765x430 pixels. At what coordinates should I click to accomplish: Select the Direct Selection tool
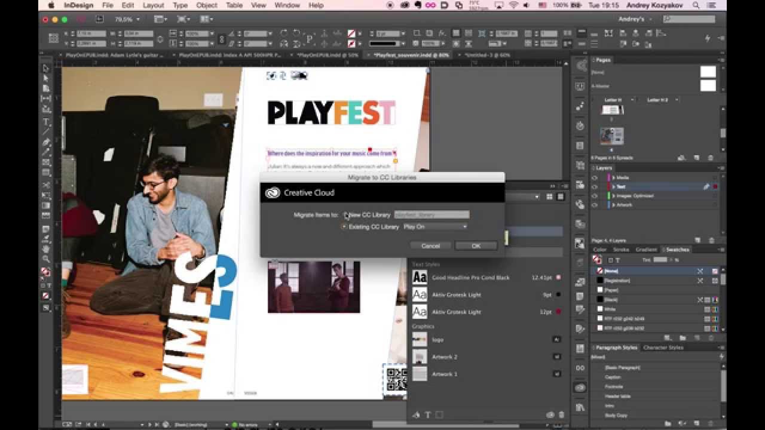coord(46,78)
